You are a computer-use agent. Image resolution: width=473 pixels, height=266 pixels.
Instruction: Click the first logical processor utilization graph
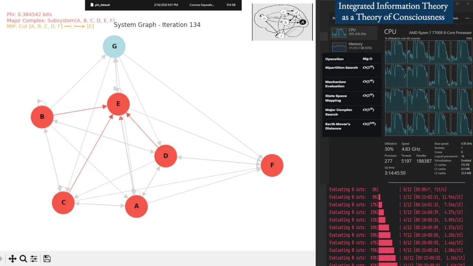[x=395, y=52]
